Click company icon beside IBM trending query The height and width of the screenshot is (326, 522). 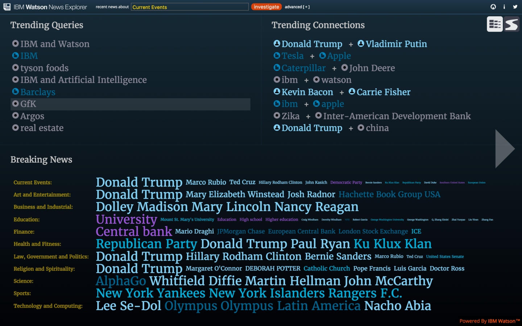tap(16, 55)
